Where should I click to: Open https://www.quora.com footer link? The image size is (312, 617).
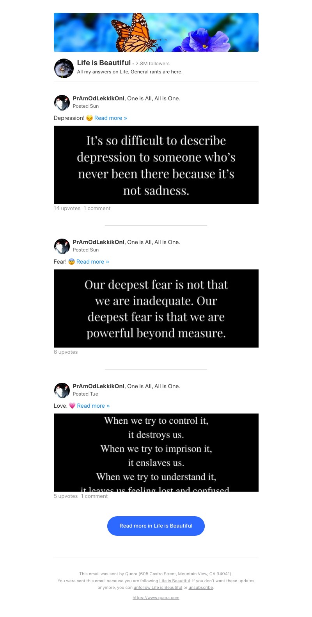pyautogui.click(x=156, y=597)
